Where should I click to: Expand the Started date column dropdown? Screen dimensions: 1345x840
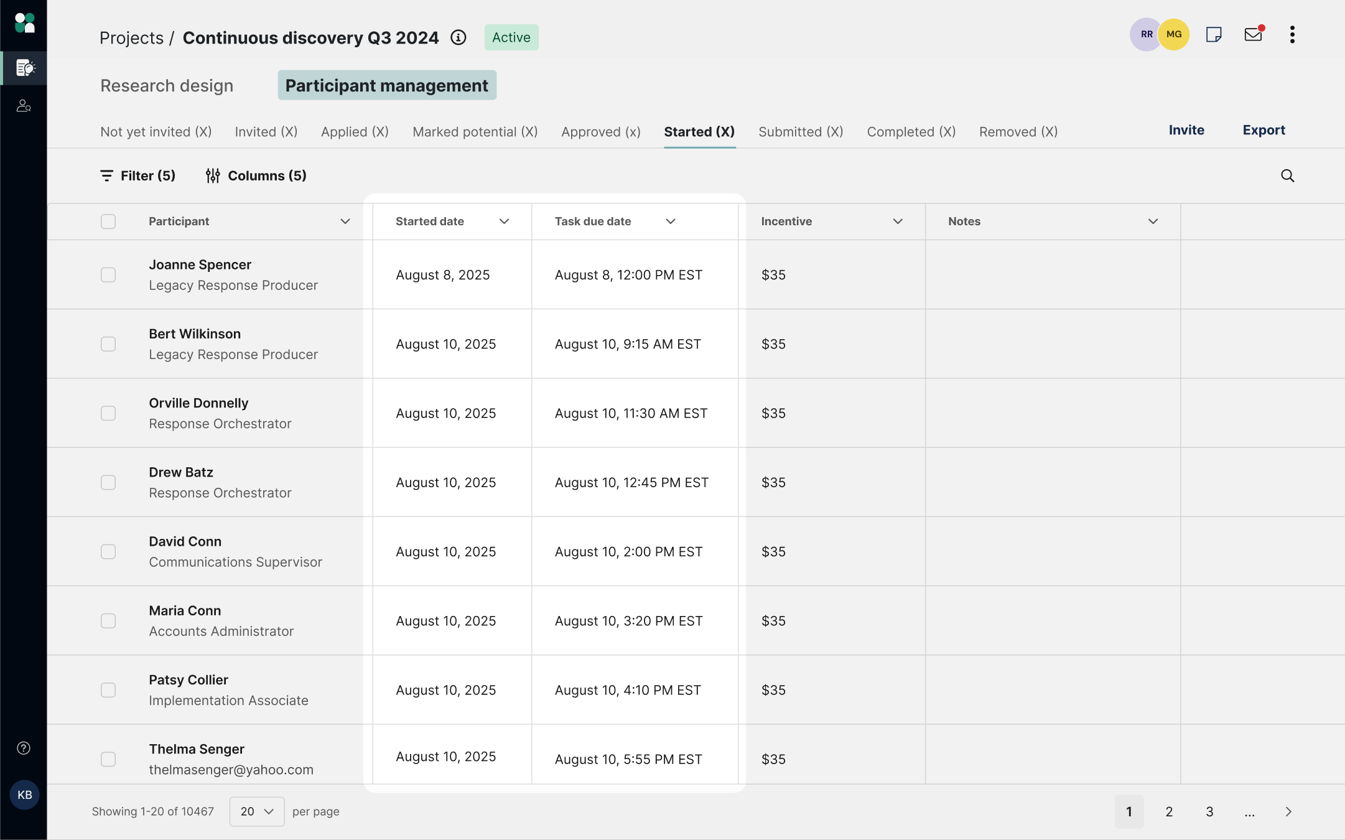point(504,222)
